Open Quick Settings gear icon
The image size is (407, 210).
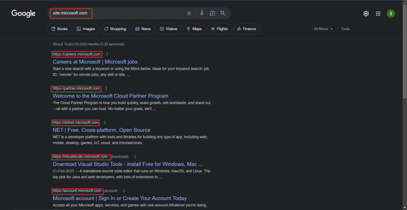click(x=366, y=13)
